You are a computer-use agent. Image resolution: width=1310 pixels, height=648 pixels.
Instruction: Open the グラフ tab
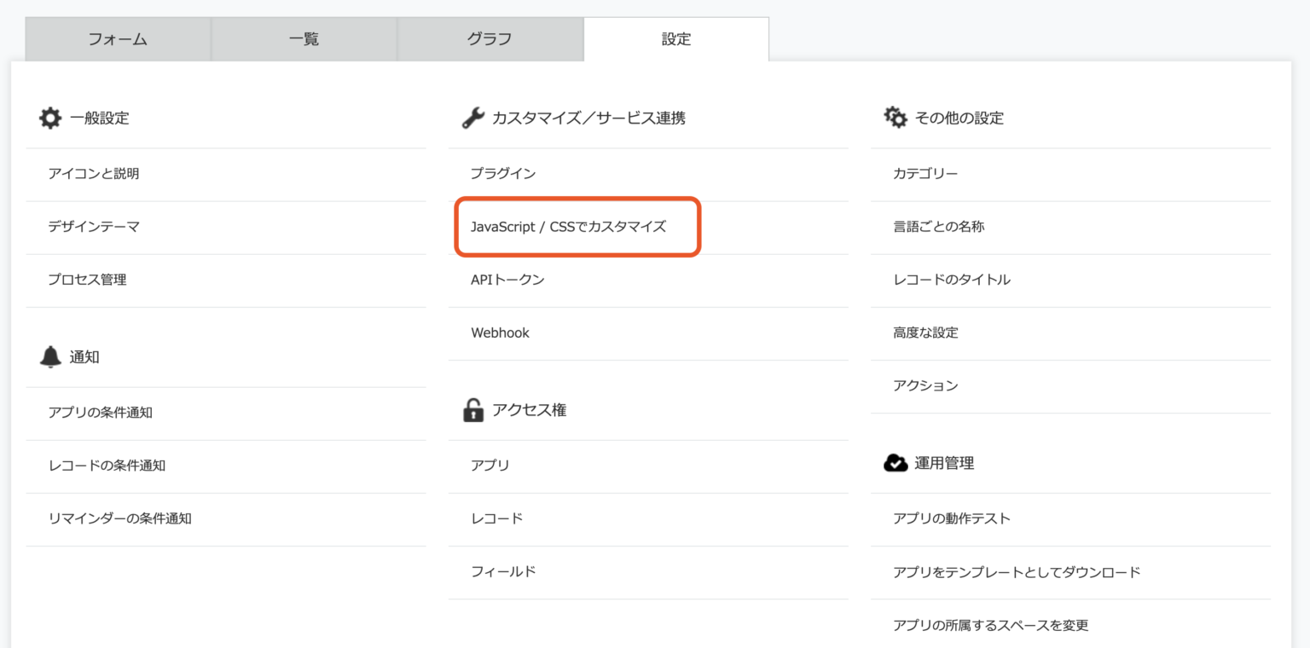[x=490, y=39]
